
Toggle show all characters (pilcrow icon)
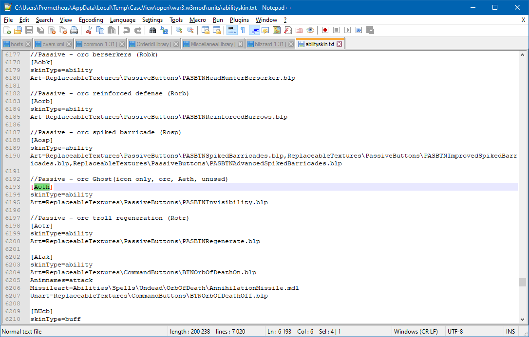click(243, 30)
